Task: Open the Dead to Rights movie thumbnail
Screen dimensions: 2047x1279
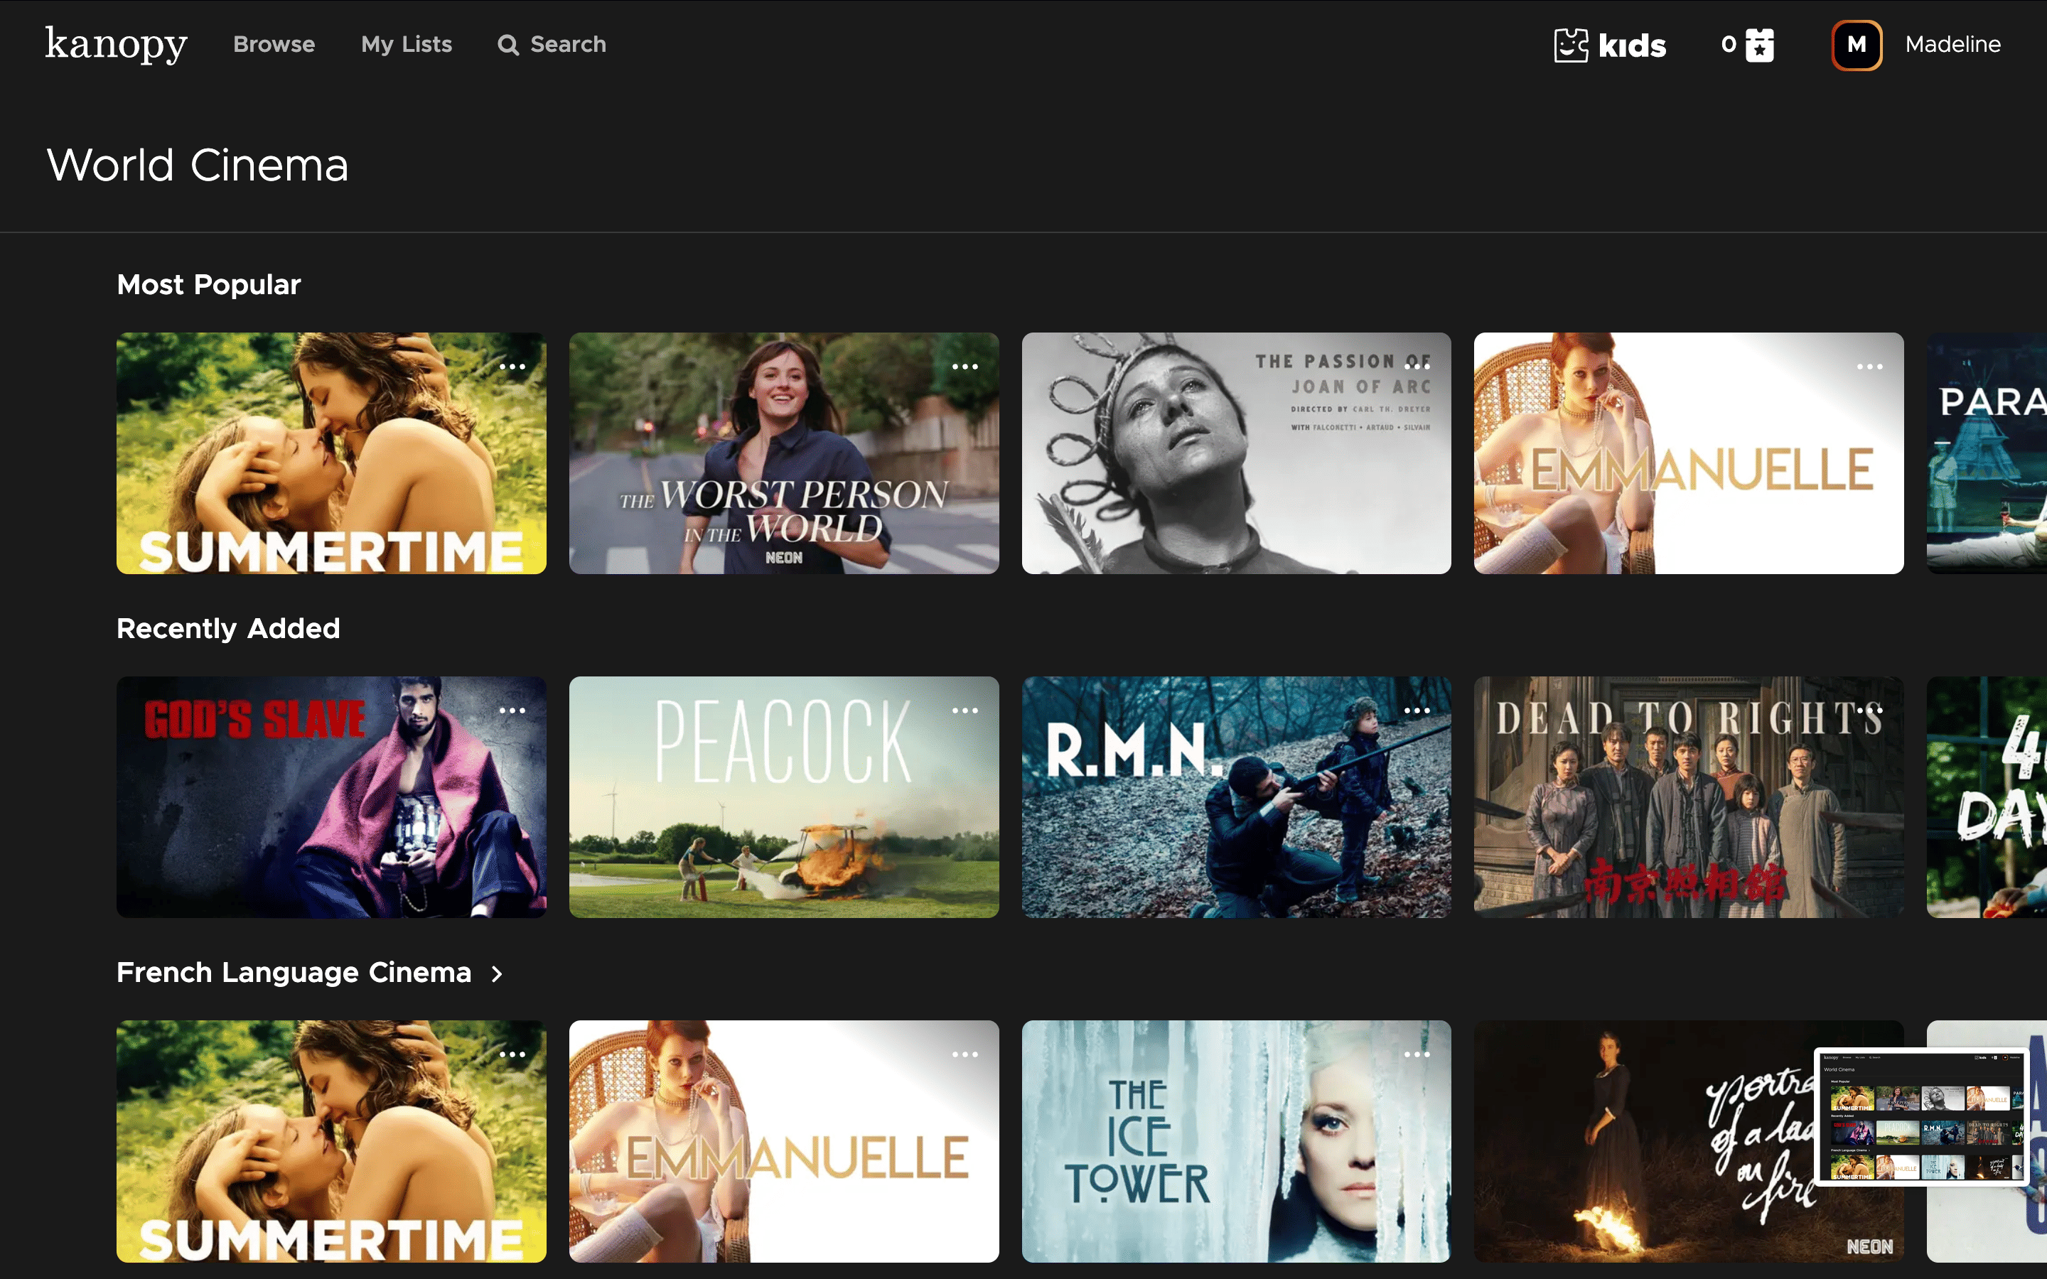Action: (x=1688, y=797)
